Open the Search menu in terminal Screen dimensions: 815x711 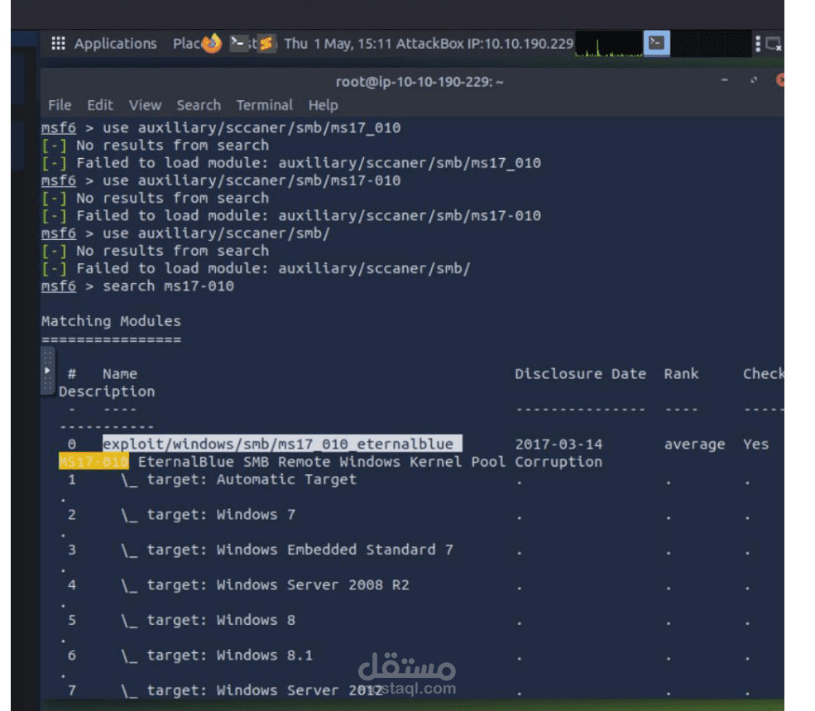(199, 105)
